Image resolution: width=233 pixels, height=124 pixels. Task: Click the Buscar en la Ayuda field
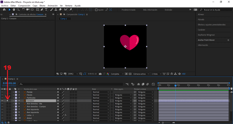tap(216, 10)
